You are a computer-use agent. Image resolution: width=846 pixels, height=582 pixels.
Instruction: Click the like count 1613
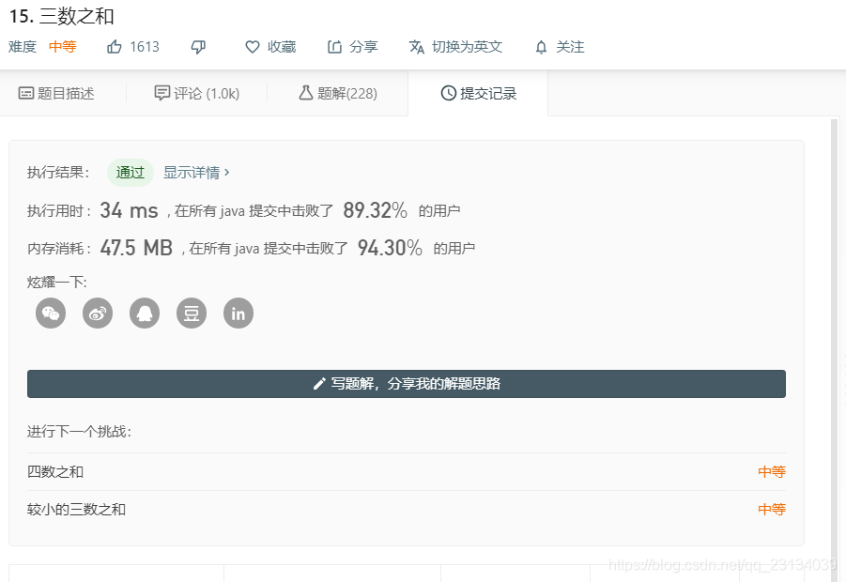(145, 47)
